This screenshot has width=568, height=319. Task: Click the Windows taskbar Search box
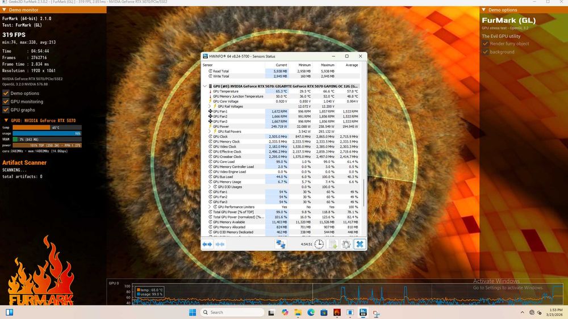point(232,312)
